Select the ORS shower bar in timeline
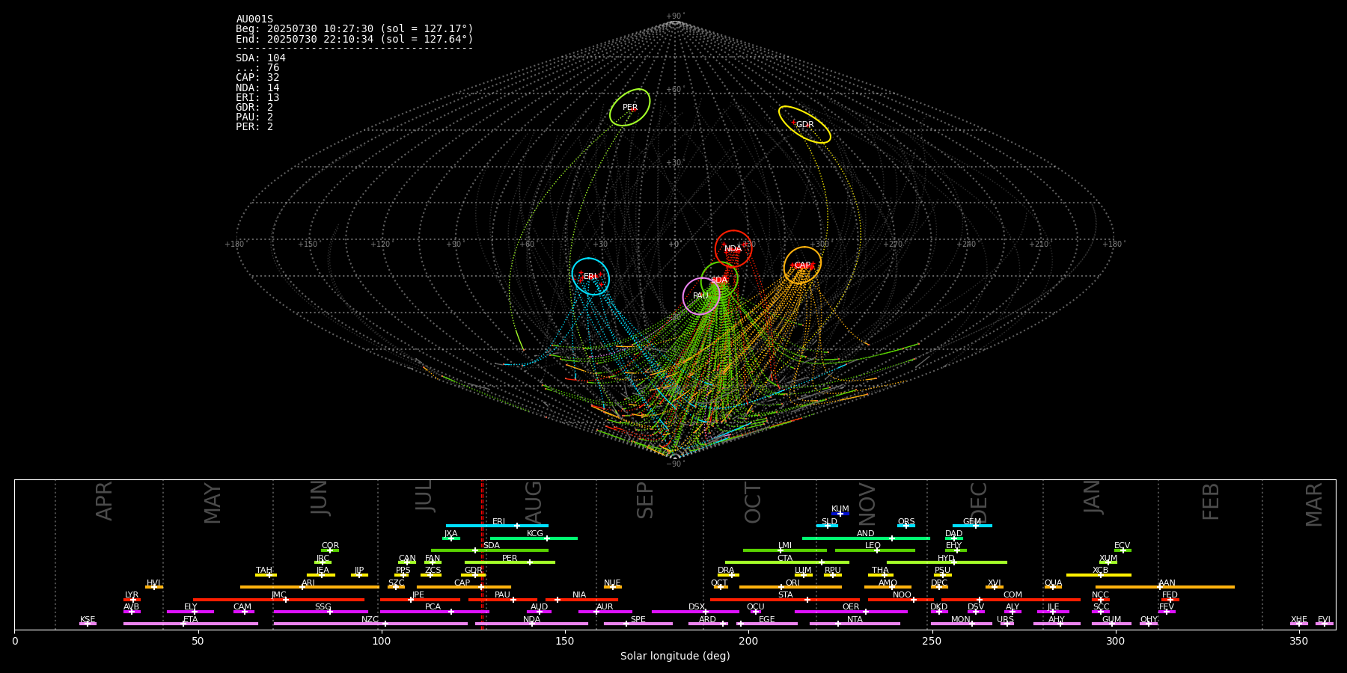 [x=906, y=526]
